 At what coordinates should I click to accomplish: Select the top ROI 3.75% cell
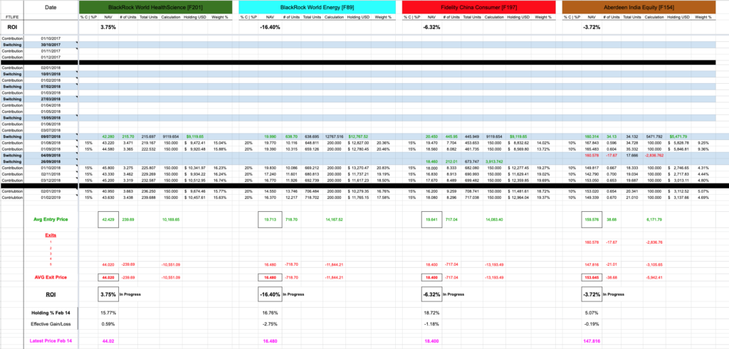[x=108, y=28]
